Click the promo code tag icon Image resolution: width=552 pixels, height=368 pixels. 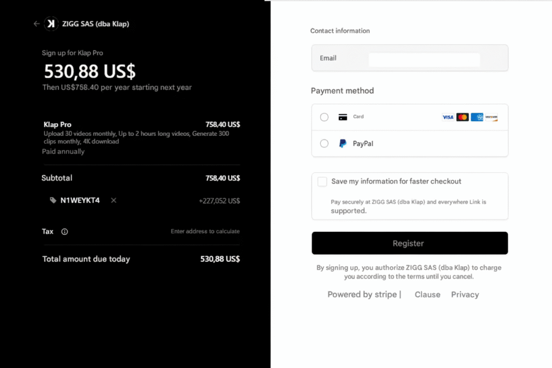53,200
